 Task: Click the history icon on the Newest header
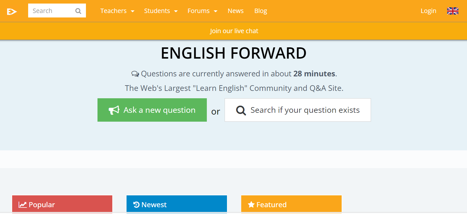(x=136, y=205)
